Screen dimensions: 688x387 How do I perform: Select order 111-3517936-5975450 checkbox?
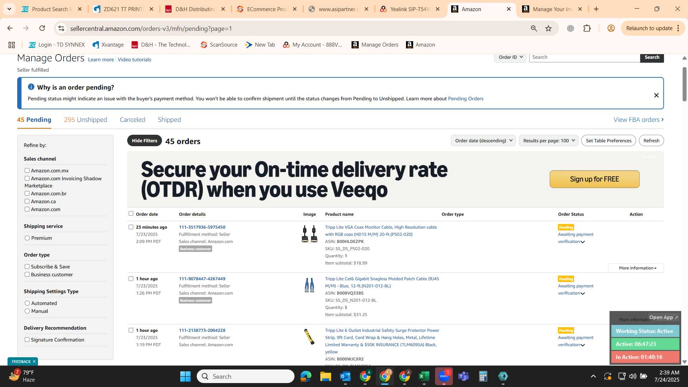[131, 227]
